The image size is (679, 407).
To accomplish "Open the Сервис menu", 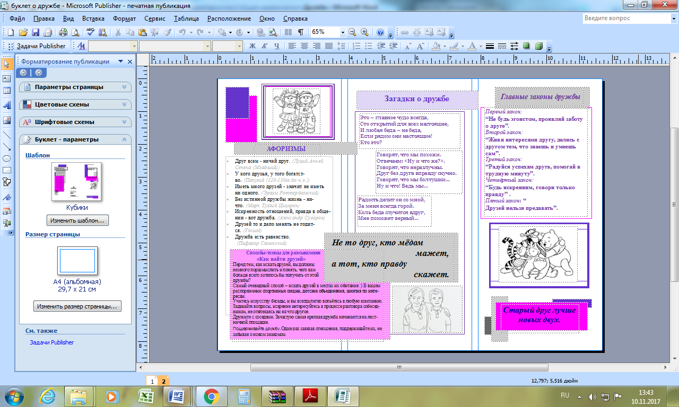I will click(155, 18).
